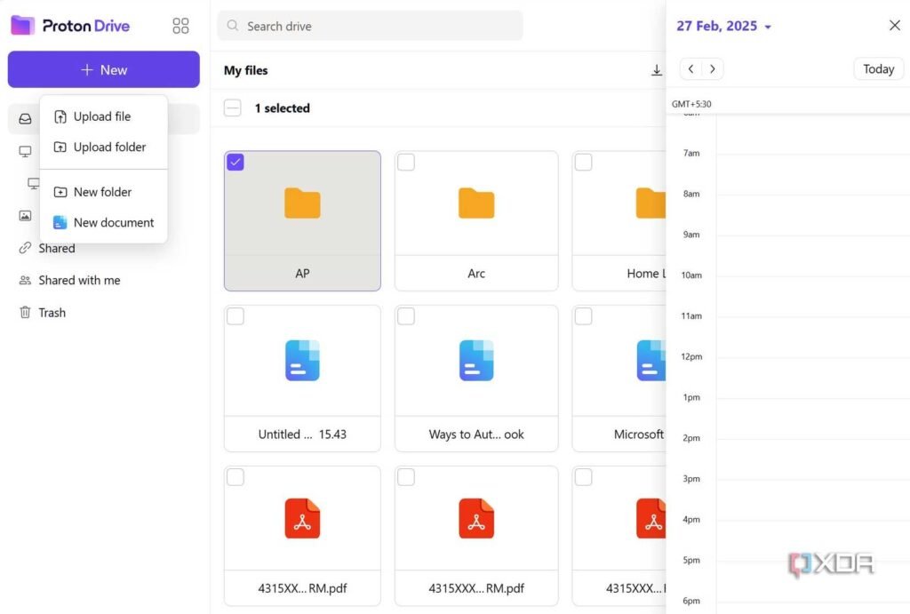Image resolution: width=910 pixels, height=614 pixels.
Task: Check the Microsoft document checkbox
Action: [583, 317]
